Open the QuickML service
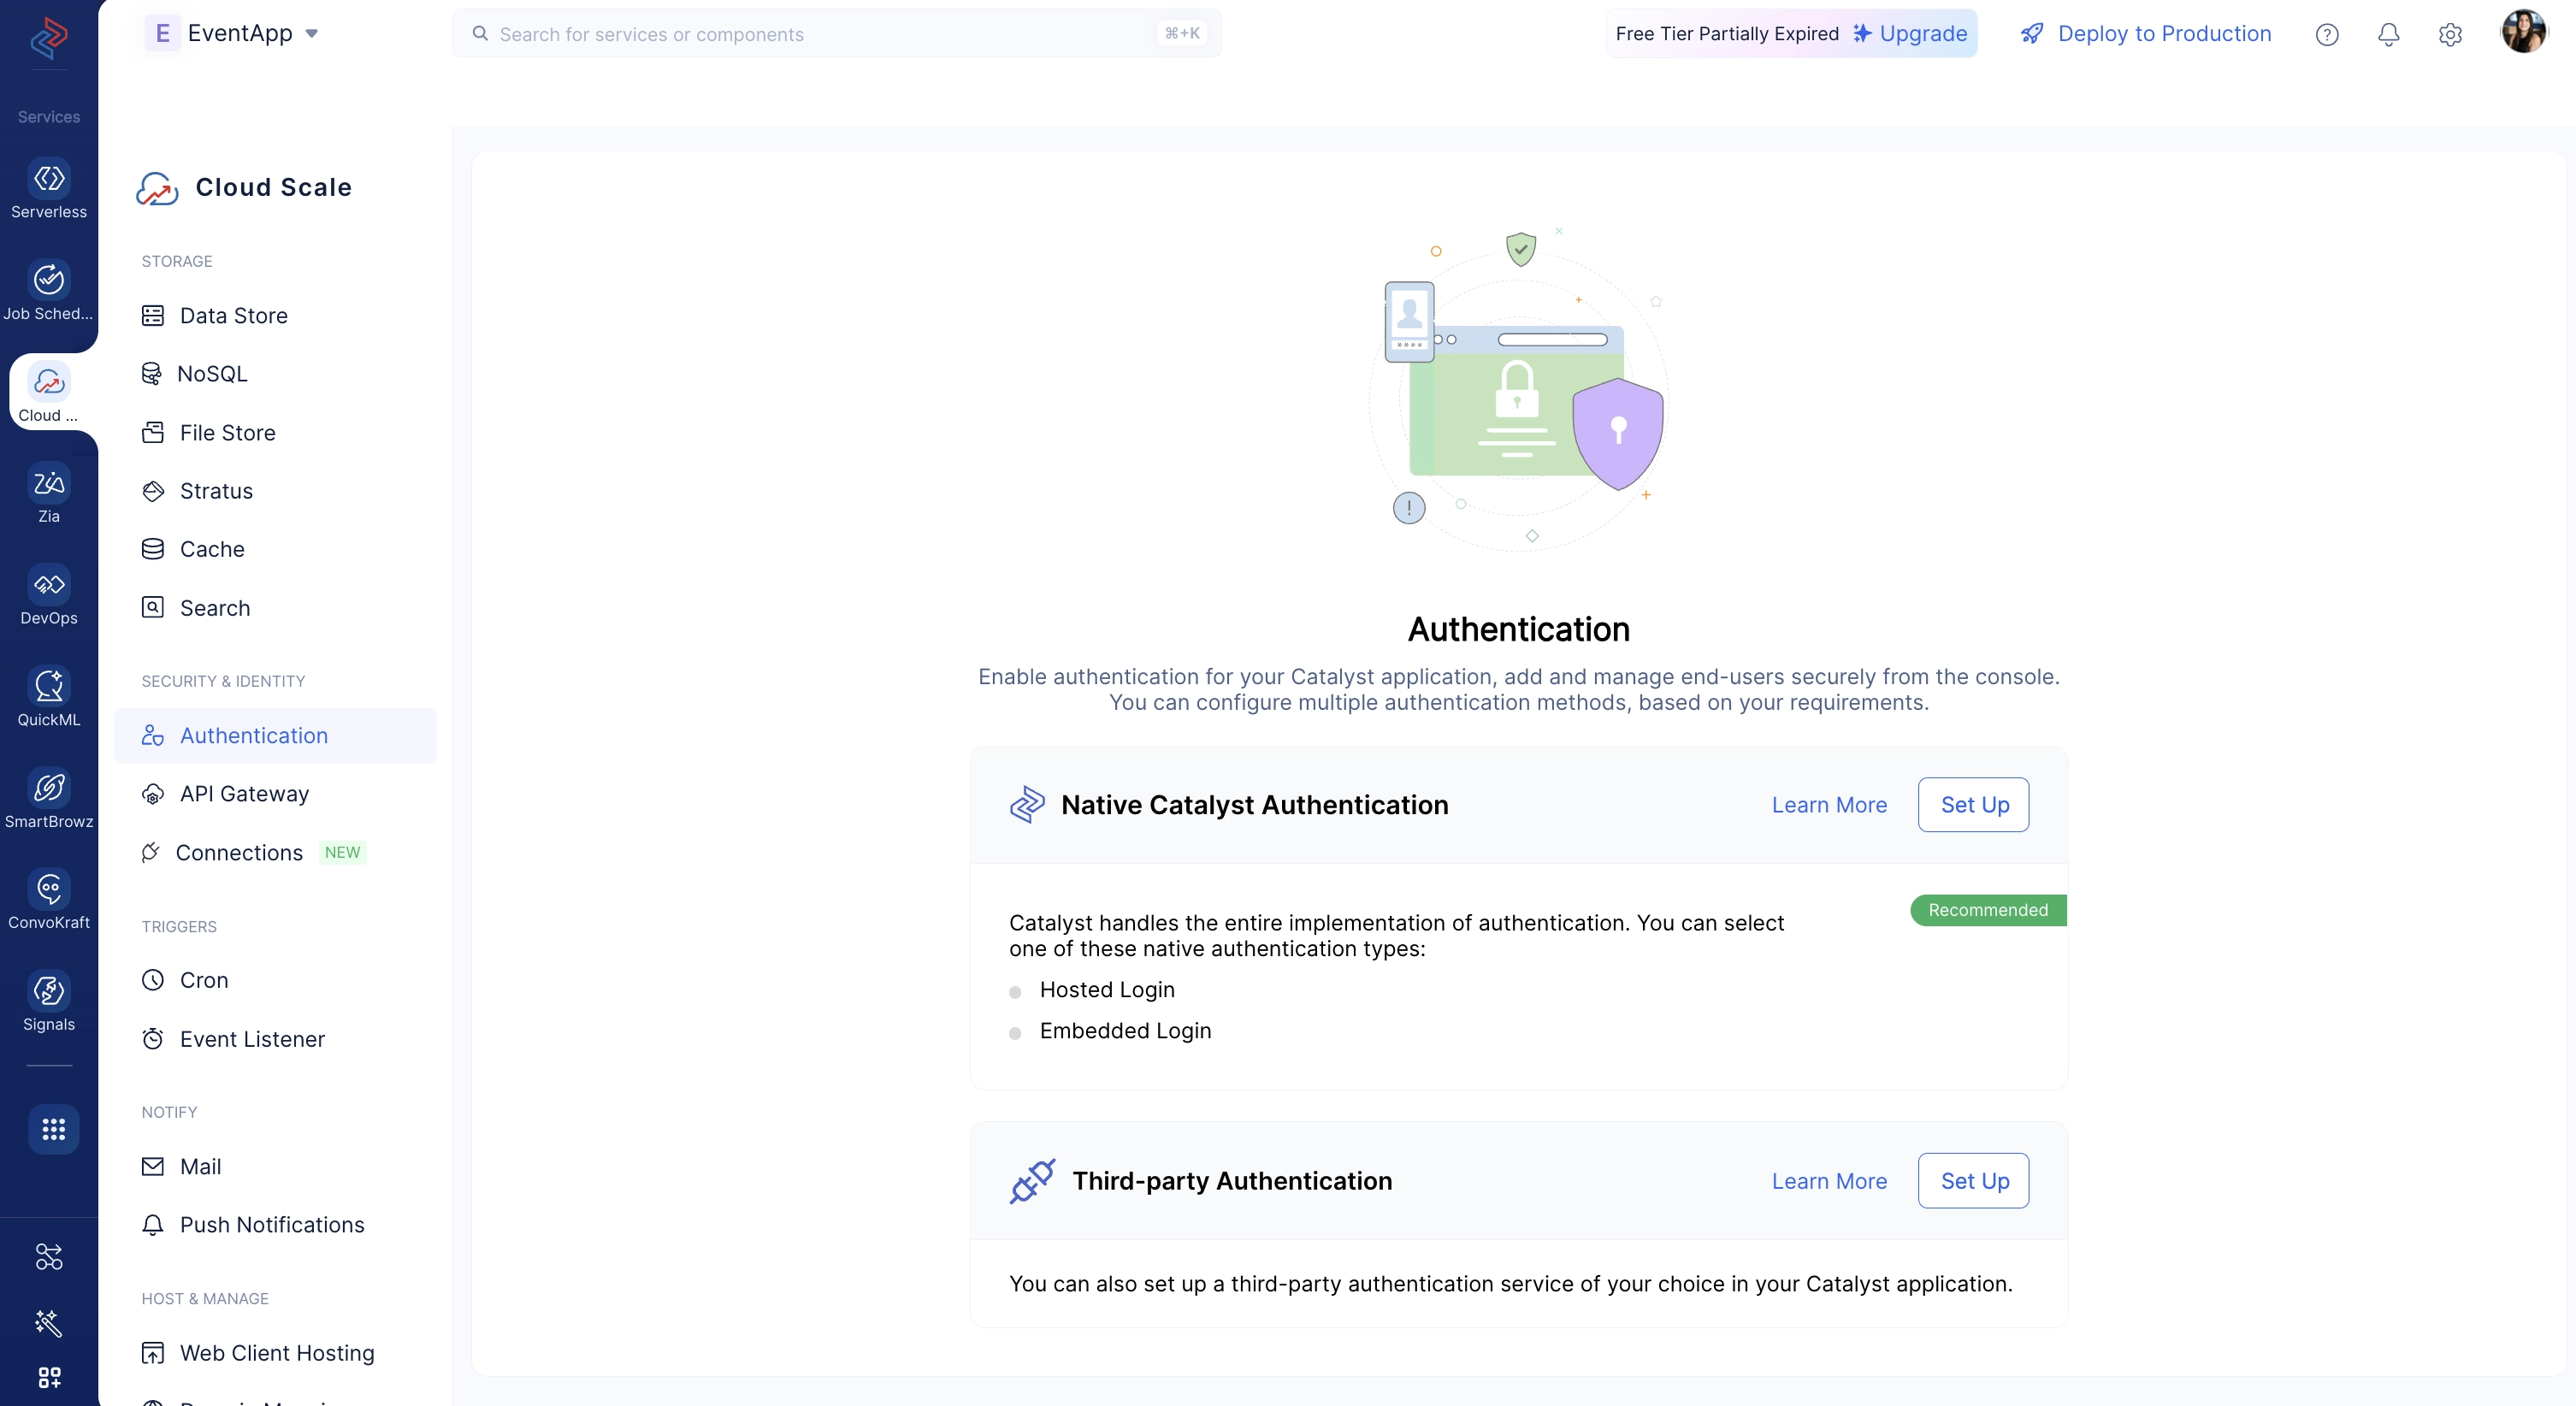The height and width of the screenshot is (1406, 2576). point(49,697)
